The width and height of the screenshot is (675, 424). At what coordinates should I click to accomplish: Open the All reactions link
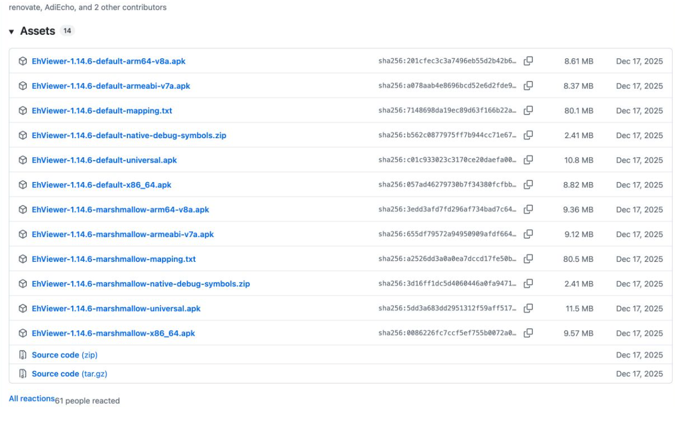coord(32,398)
